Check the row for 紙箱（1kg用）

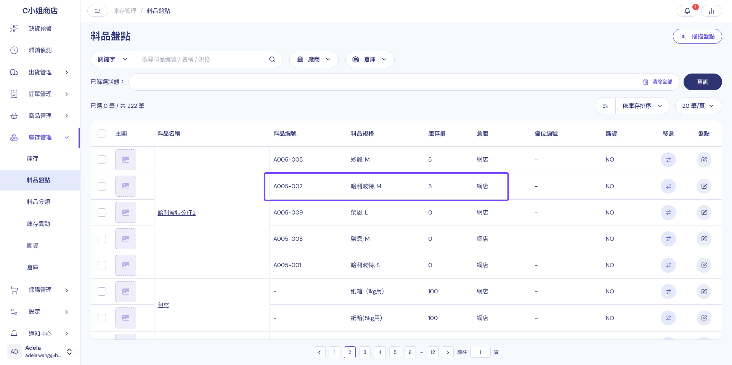102,291
